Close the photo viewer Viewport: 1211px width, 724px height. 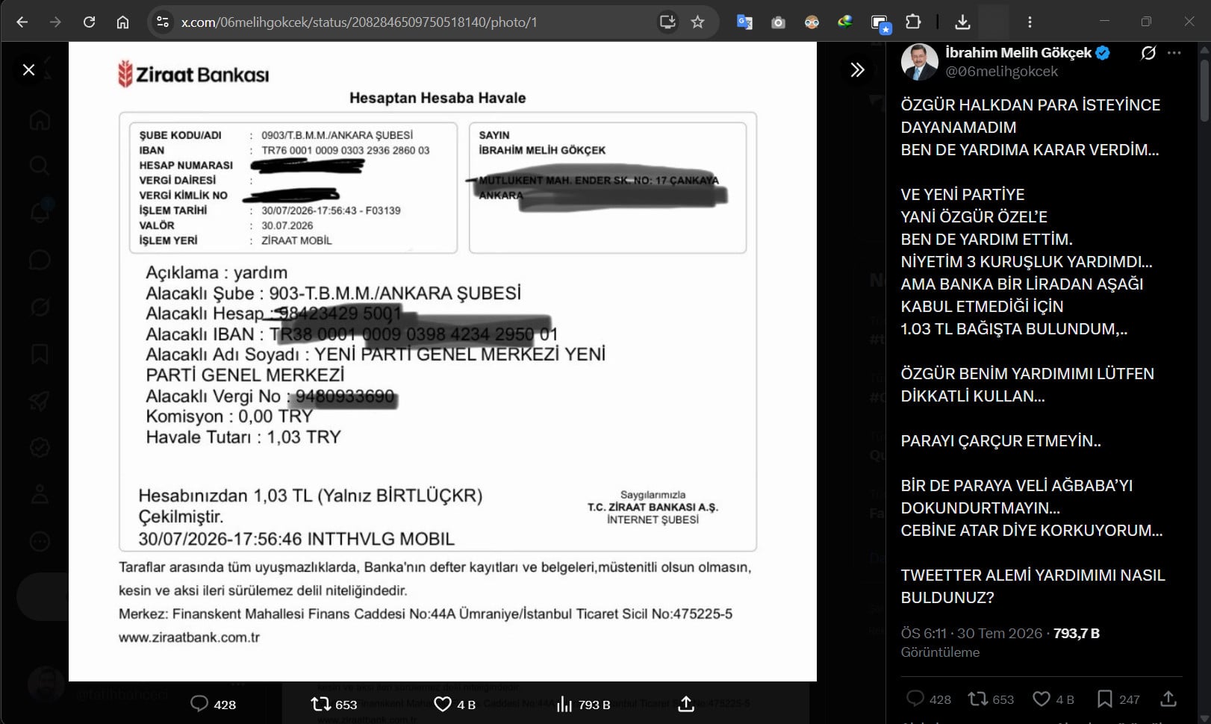[29, 69]
